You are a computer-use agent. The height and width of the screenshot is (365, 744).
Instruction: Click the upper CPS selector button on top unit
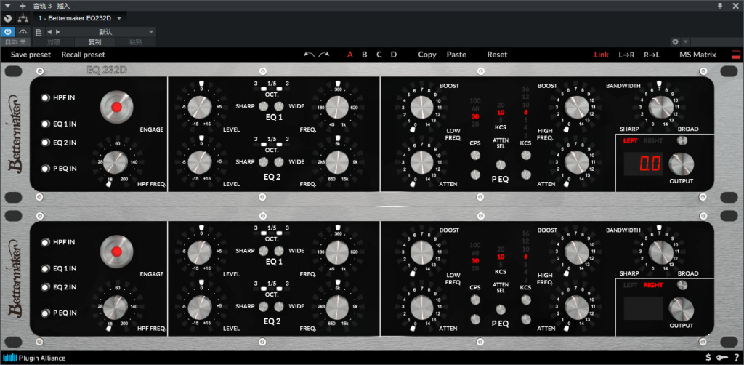475,155
